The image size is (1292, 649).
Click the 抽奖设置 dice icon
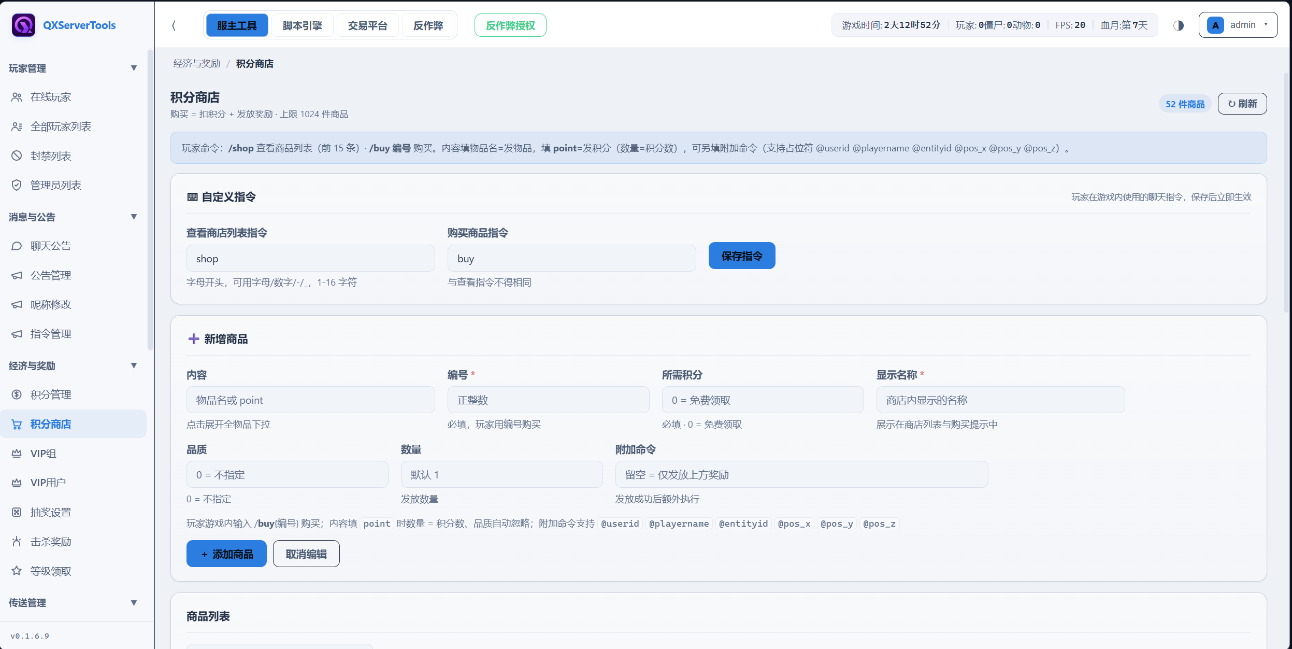[x=17, y=512]
